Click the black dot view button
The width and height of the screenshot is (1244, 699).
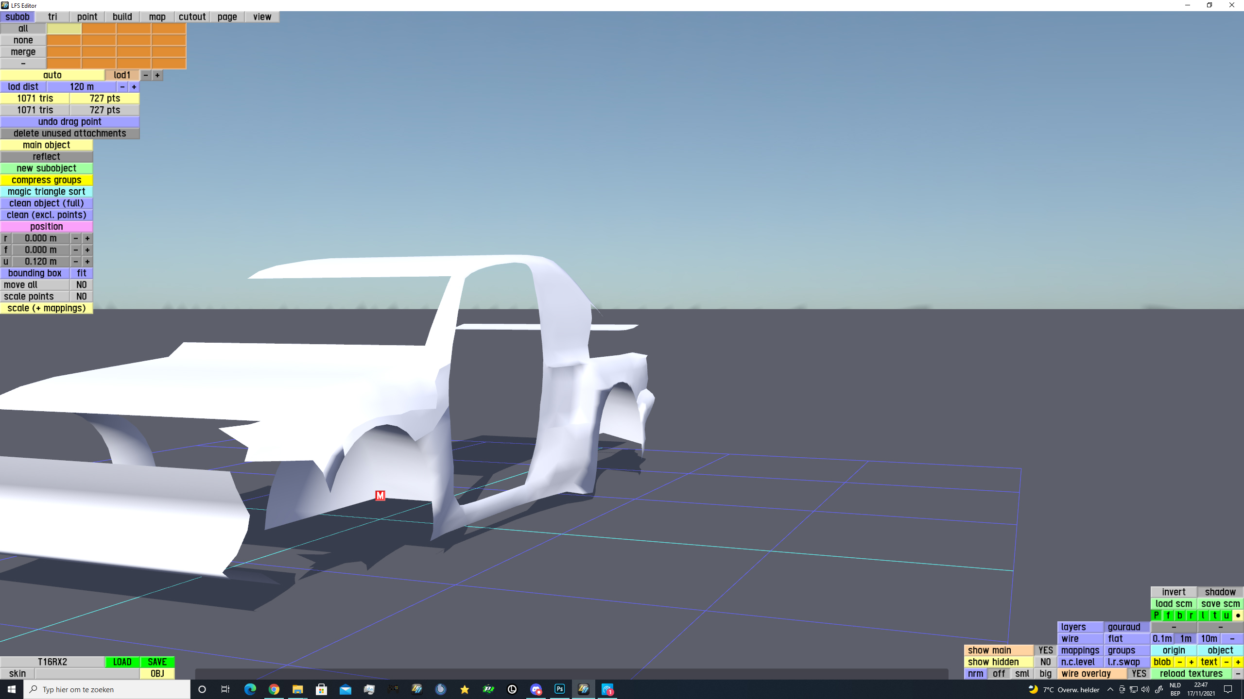(x=1238, y=616)
